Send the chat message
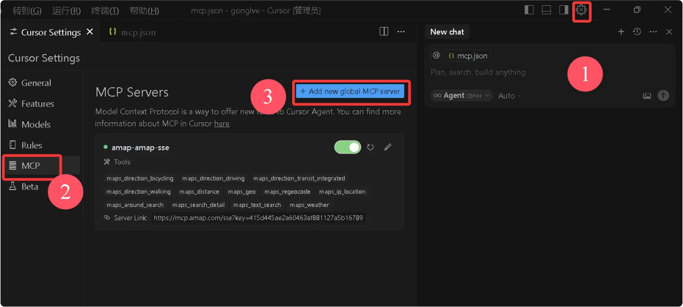Viewport: 683px width, 307px height. pyautogui.click(x=663, y=96)
